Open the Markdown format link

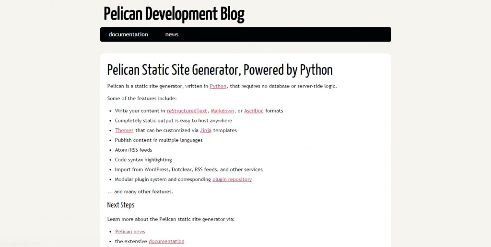tap(222, 111)
